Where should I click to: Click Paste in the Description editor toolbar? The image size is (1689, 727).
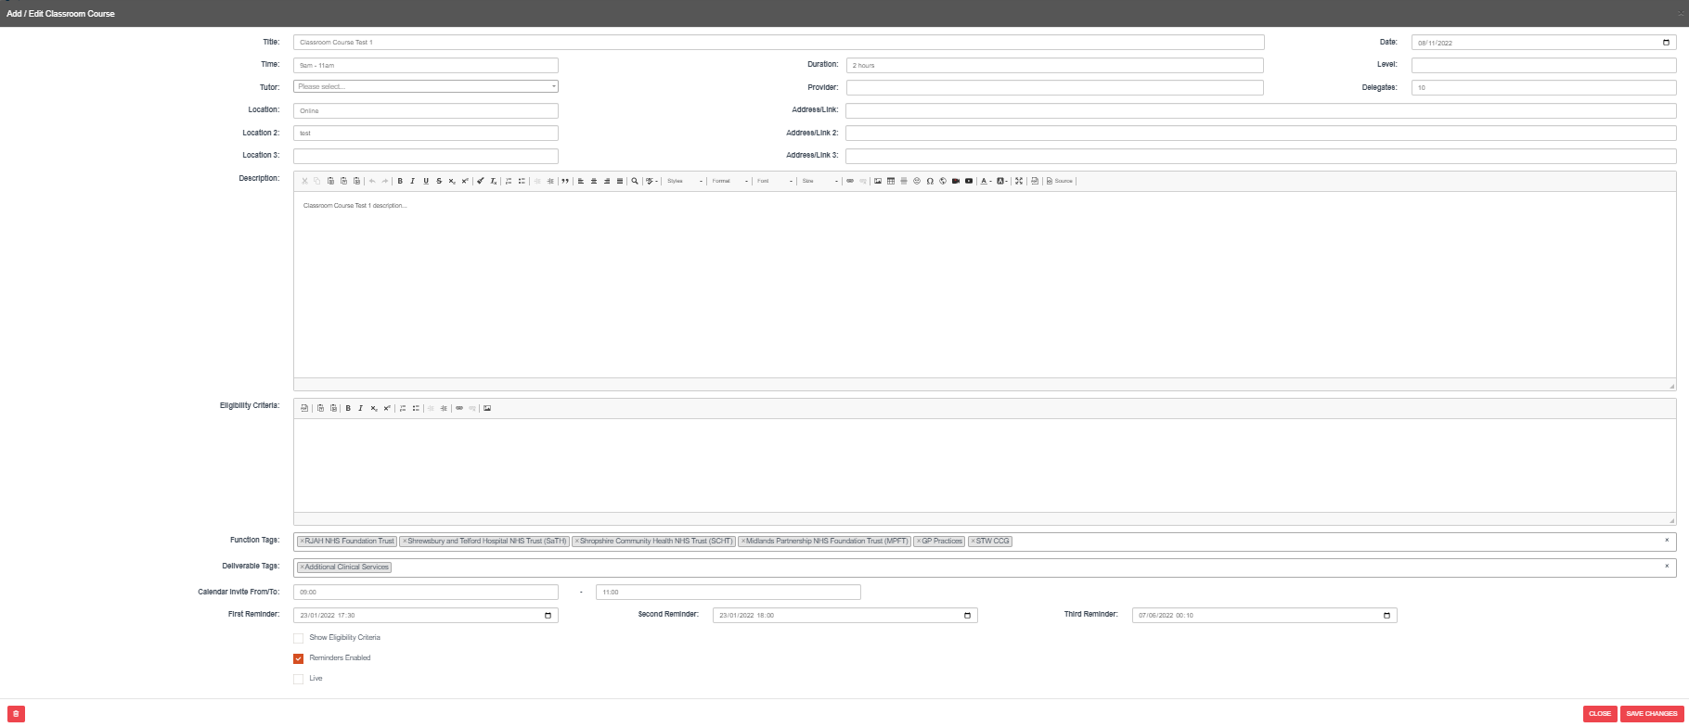(x=330, y=182)
